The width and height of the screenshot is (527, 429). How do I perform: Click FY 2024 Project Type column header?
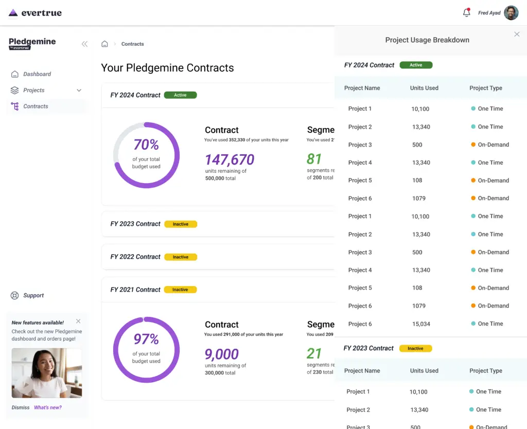[486, 88]
